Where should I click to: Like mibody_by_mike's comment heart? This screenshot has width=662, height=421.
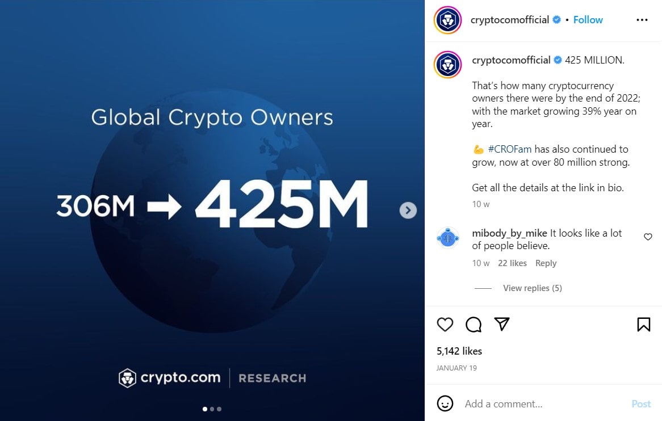(648, 237)
